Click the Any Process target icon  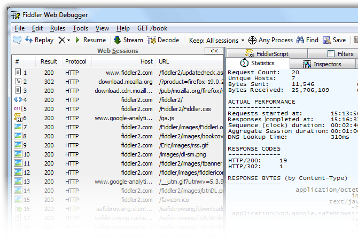252,40
